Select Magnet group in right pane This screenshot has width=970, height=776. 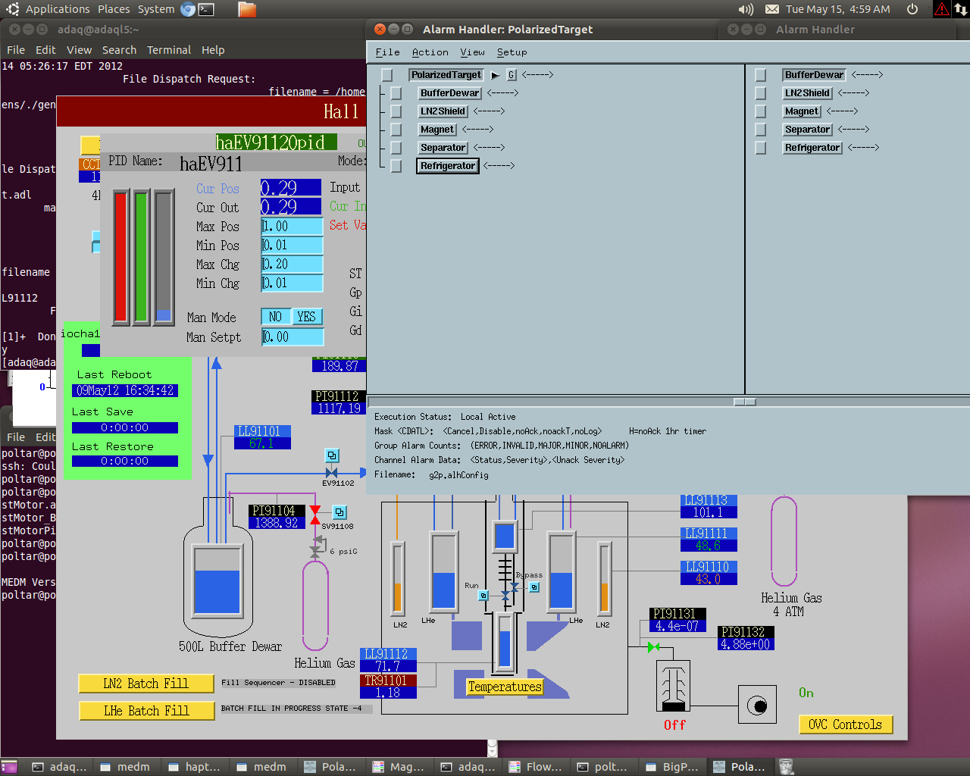tap(802, 111)
